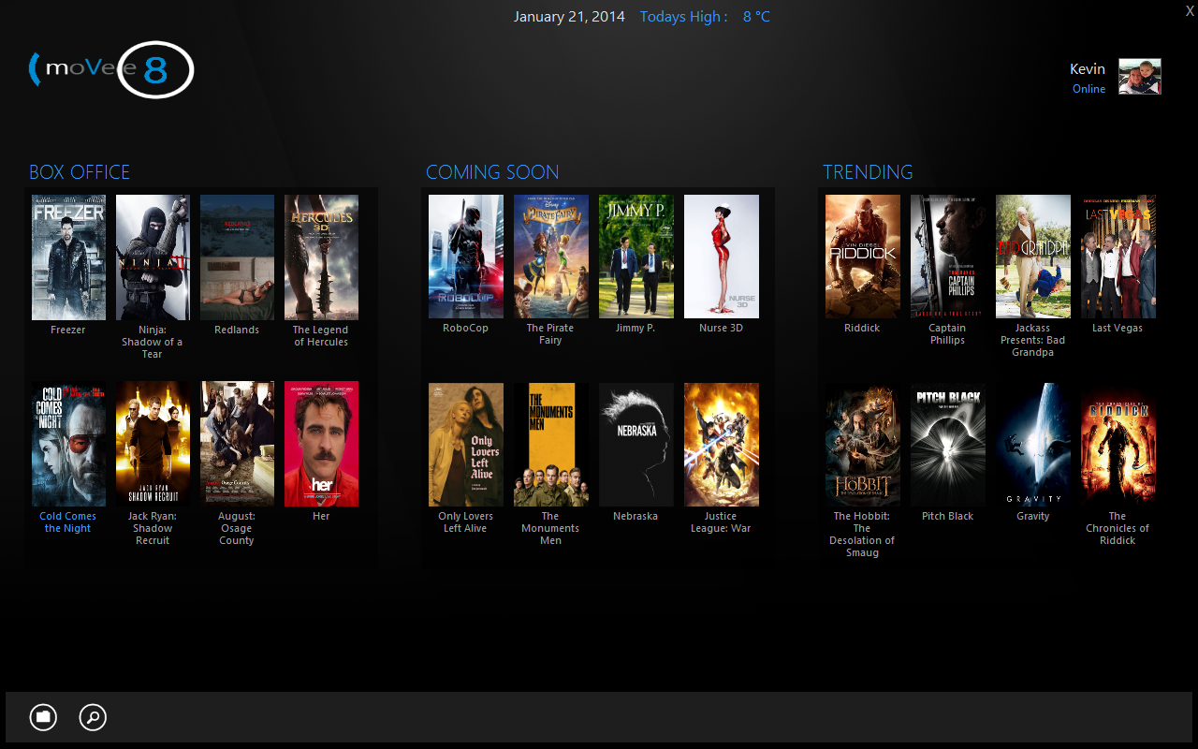The height and width of the screenshot is (749, 1198).
Task: Open the Pitch Black poster
Action: pyautogui.click(x=948, y=445)
